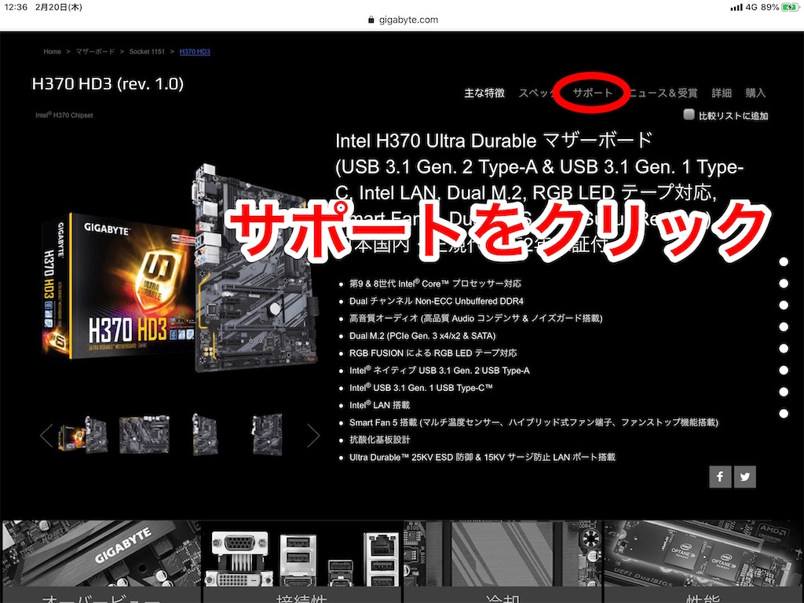Navigate to Socket 1151 breadcrumb link
804x603 pixels.
click(x=147, y=51)
